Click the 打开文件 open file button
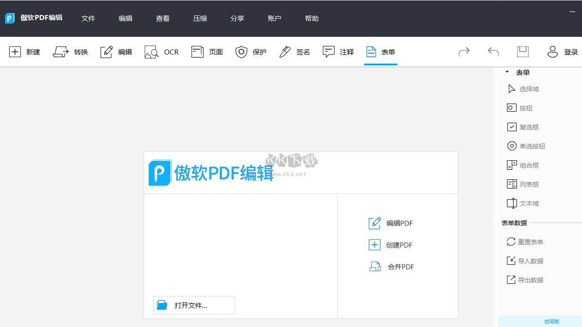The width and height of the screenshot is (582, 327). pyautogui.click(x=194, y=305)
